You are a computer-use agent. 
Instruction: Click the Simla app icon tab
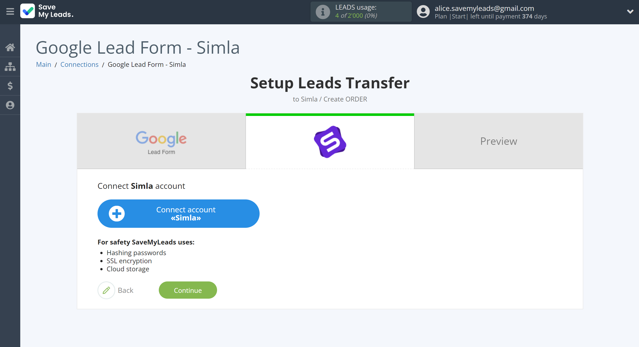click(x=330, y=140)
